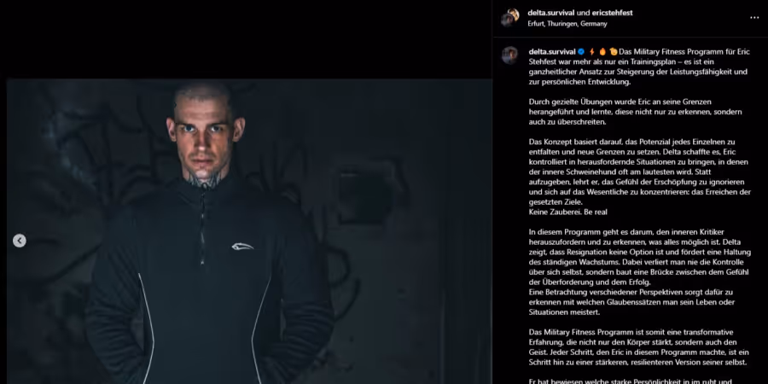Click the fire emoji in the caption

602,51
